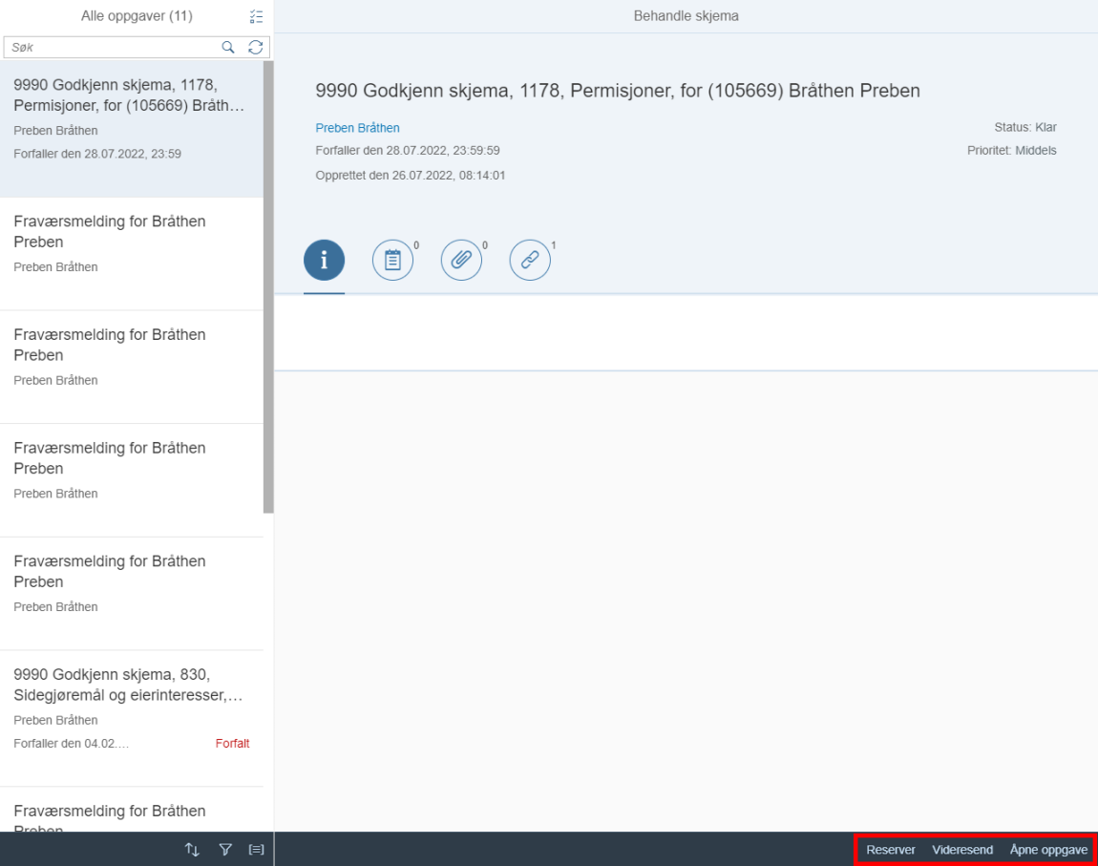Open the info tab icon

click(x=324, y=260)
